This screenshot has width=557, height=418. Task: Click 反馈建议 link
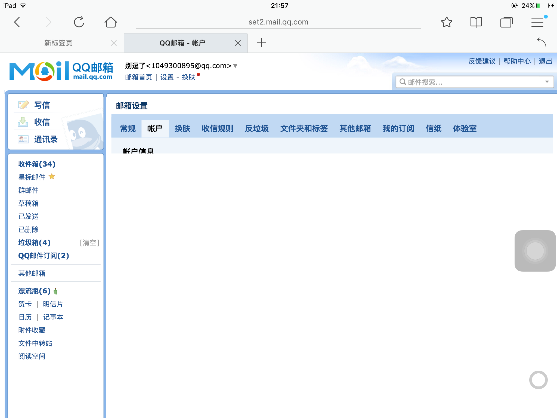482,61
